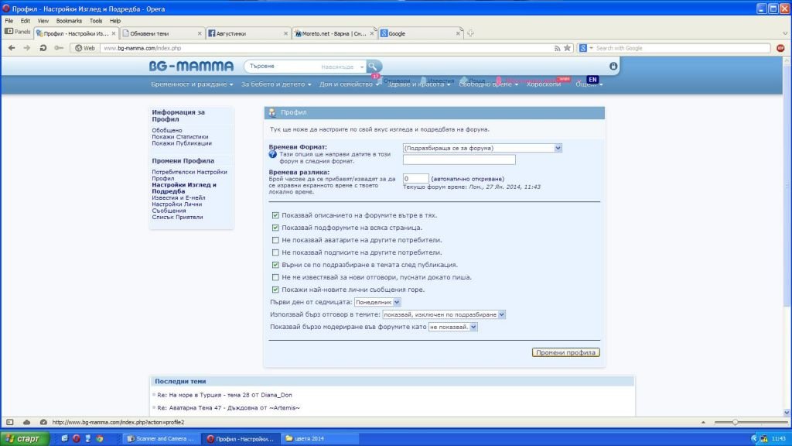Click the RSS feed icon in address bar
The width and height of the screenshot is (792, 446).
557,48
